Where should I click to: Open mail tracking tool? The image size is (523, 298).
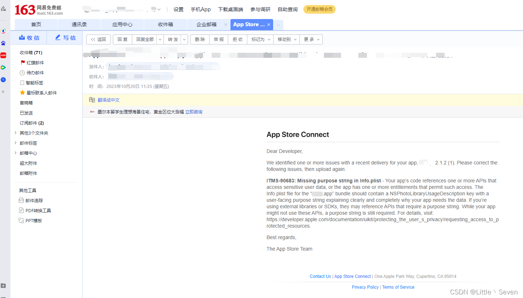[31, 200]
